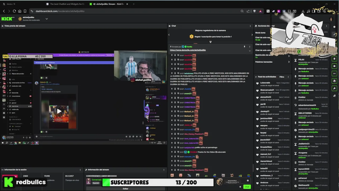Click Editar stream information button
The height and width of the screenshot is (191, 339).
click(x=126, y=189)
